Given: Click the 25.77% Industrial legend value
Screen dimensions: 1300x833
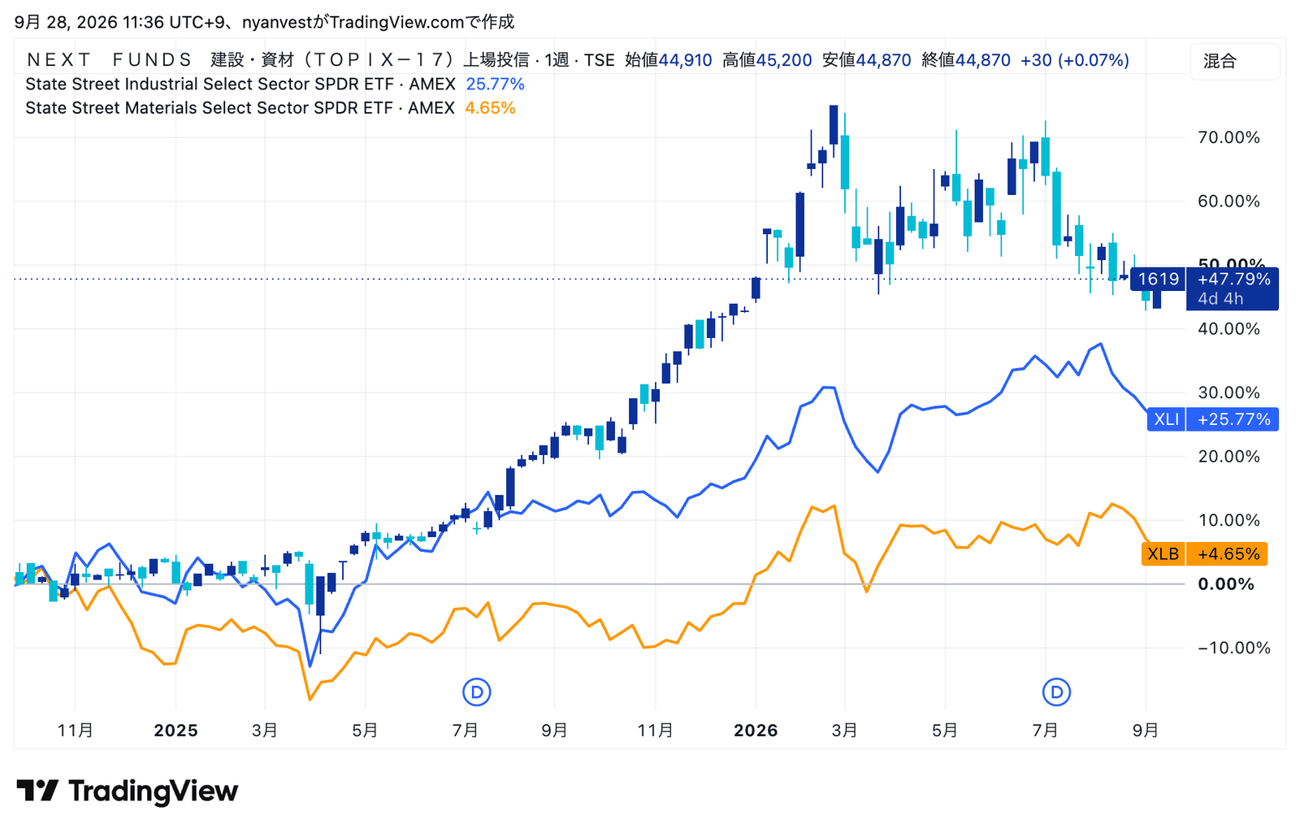Looking at the screenshot, I should (x=495, y=85).
